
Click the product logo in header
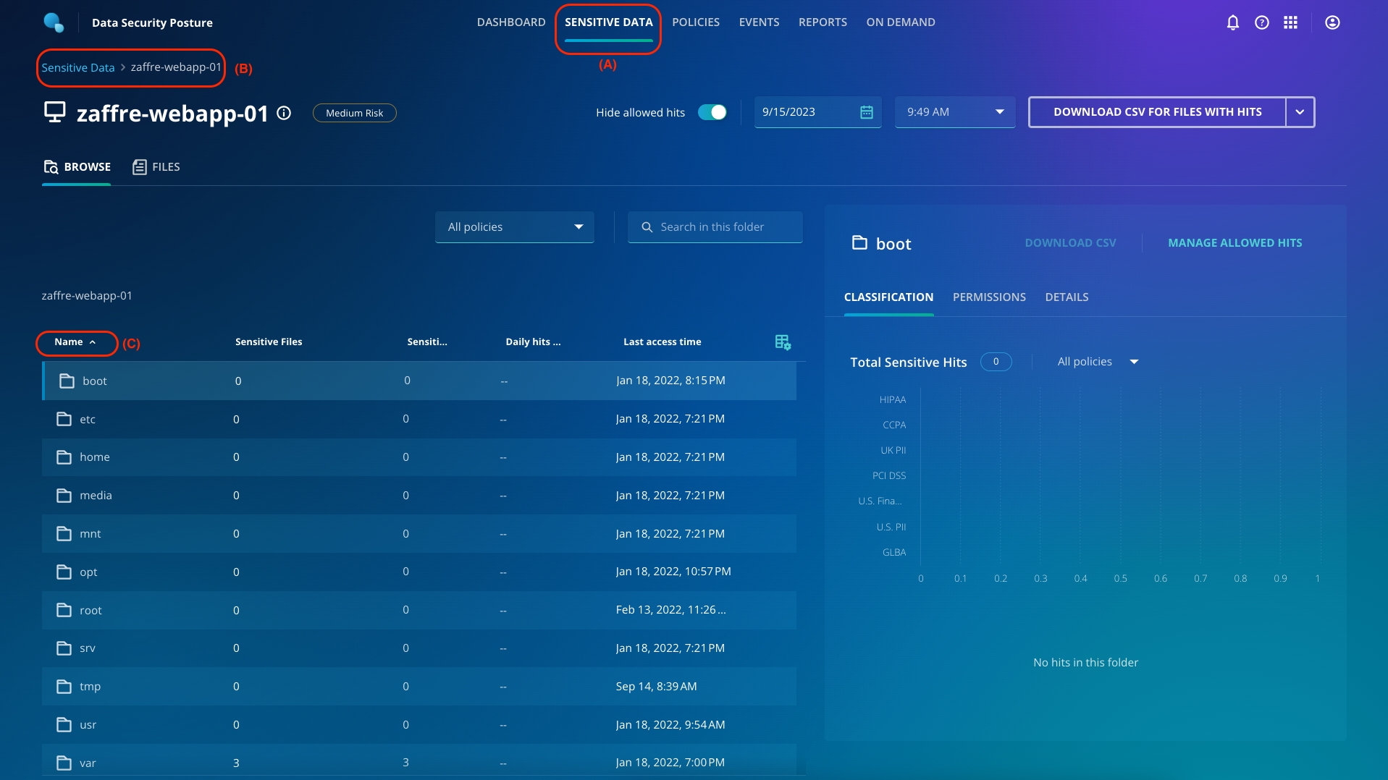click(54, 22)
